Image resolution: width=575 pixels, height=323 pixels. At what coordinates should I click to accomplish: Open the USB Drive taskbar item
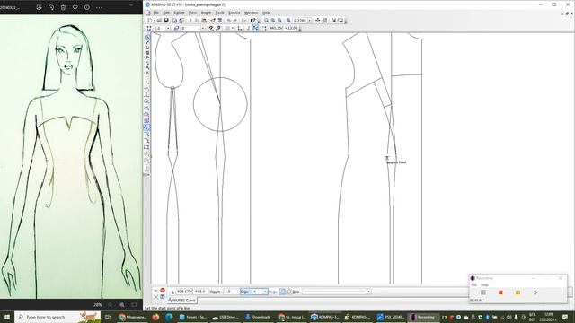point(226,317)
